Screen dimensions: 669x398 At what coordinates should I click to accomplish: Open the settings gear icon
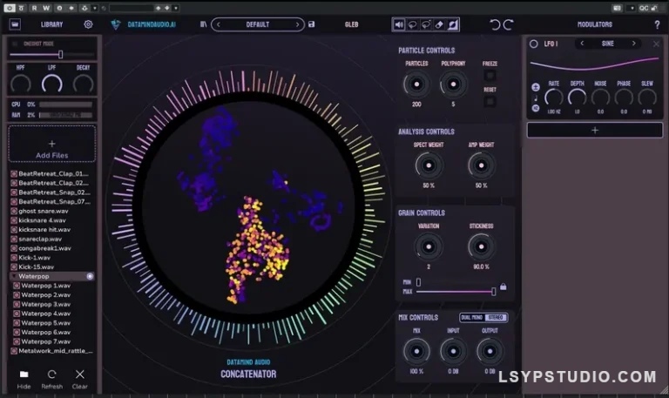[88, 24]
